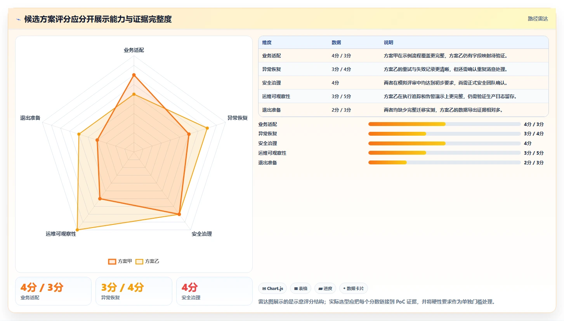Click the 运维可观察性 label in the progress list

tap(272, 153)
